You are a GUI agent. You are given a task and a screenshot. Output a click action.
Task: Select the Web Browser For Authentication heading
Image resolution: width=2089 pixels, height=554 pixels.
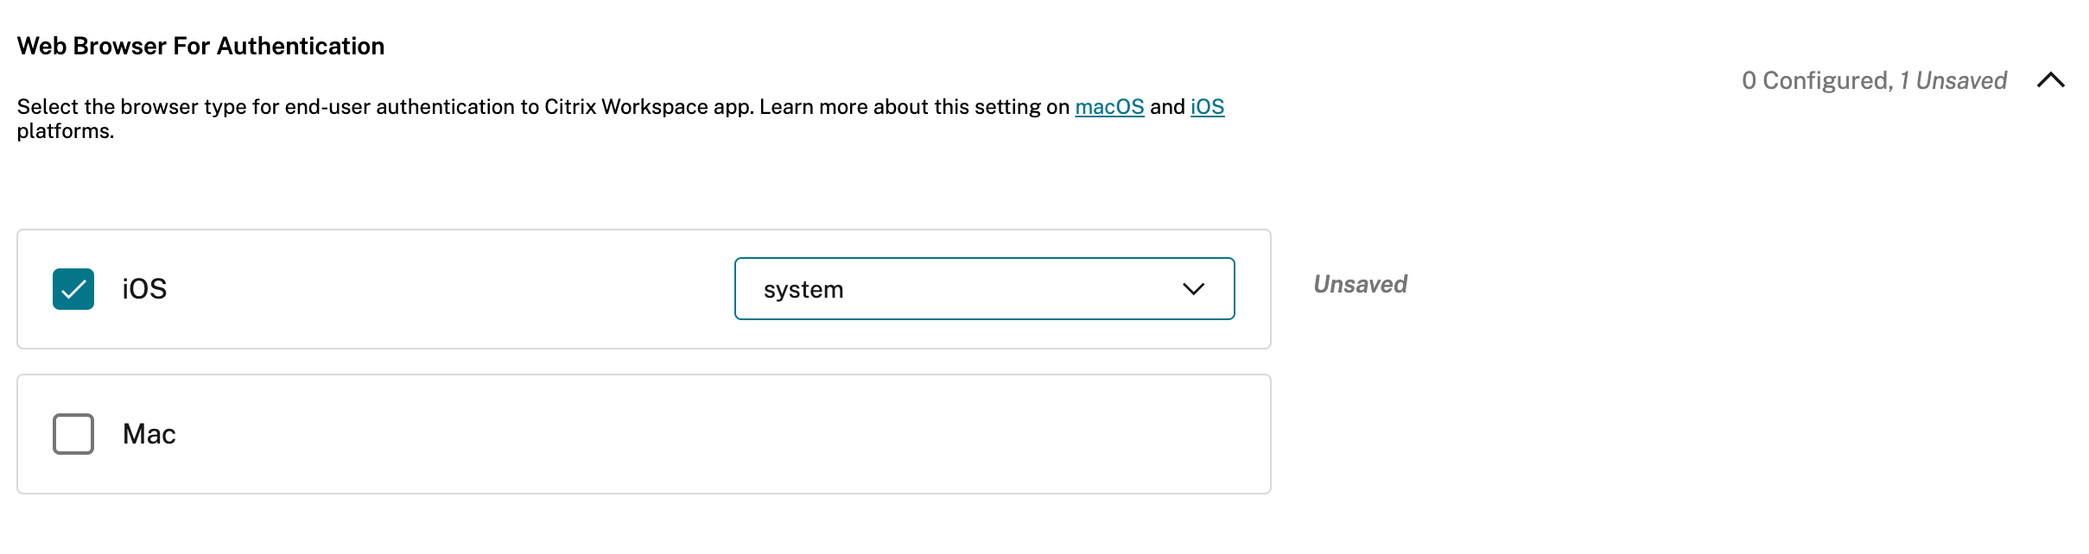pos(200,46)
